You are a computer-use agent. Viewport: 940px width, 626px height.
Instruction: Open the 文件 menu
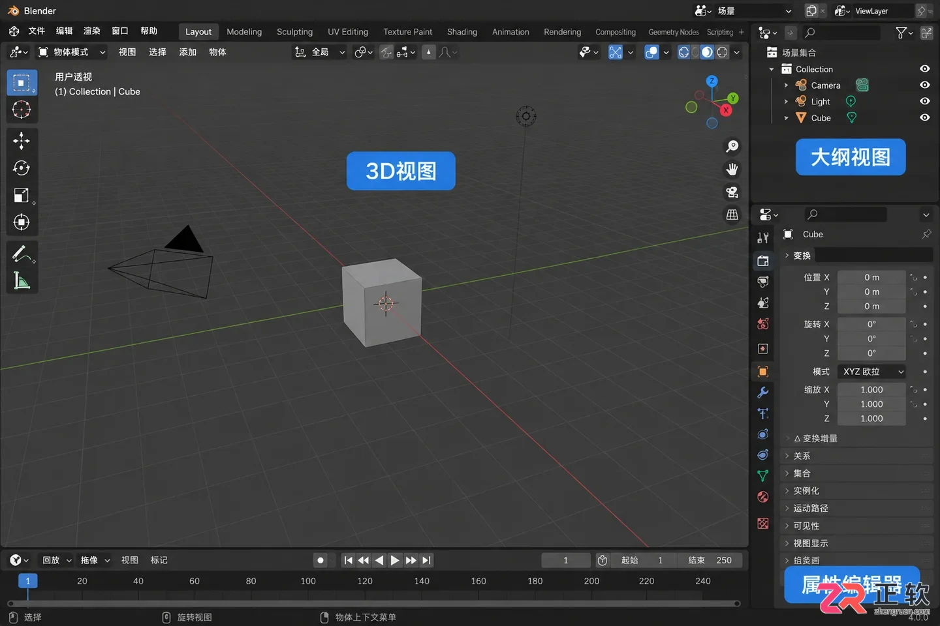(37, 31)
